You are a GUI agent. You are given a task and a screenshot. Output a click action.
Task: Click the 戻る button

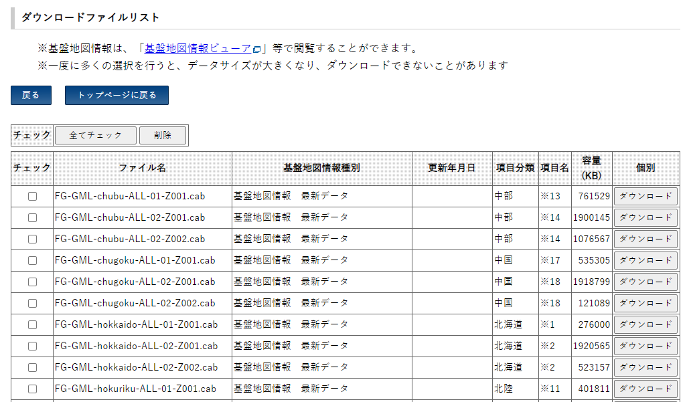coord(31,96)
